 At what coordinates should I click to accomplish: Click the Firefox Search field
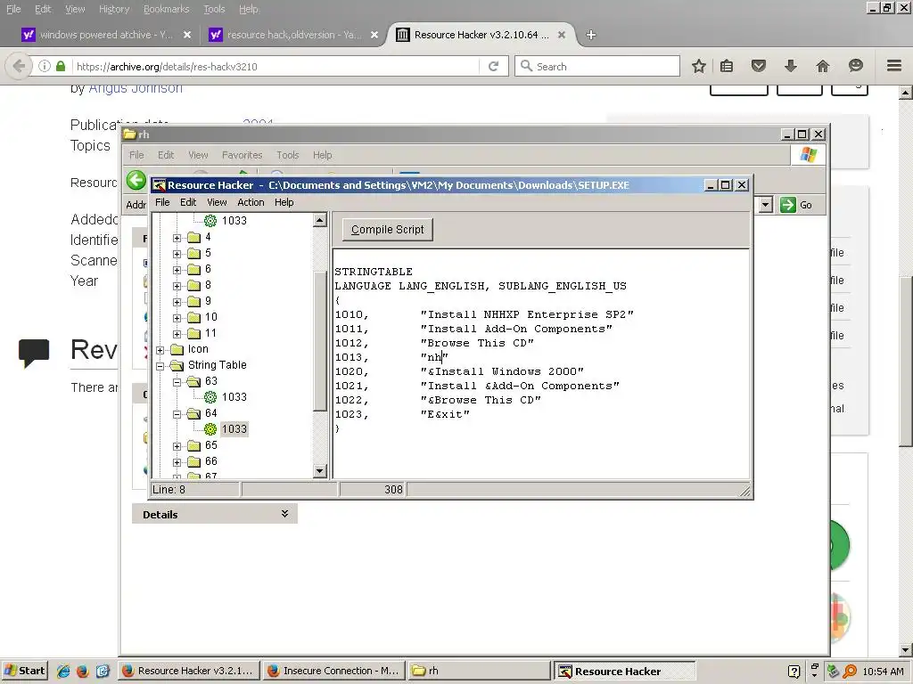[x=596, y=66]
